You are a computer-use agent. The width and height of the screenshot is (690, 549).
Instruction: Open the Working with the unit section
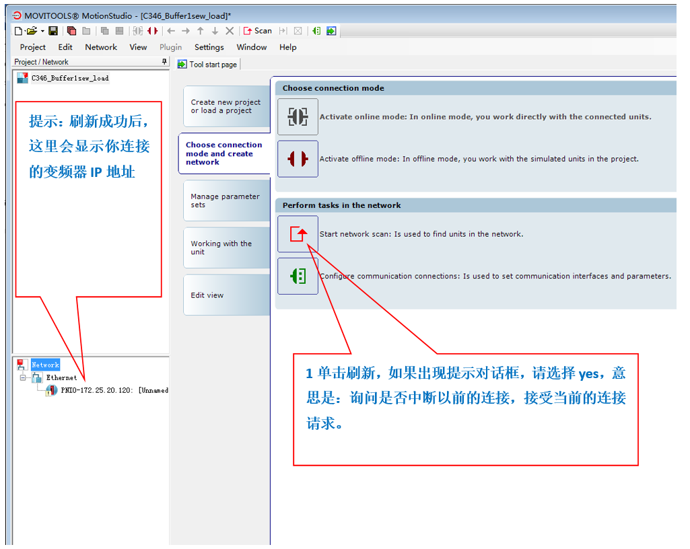(225, 248)
